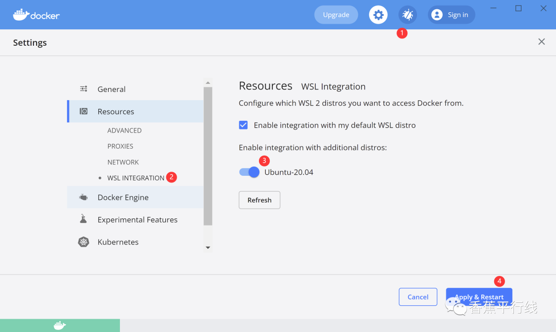Disable the Ubuntu-20.04 integration toggle
Image resolution: width=556 pixels, height=332 pixels.
tap(249, 172)
